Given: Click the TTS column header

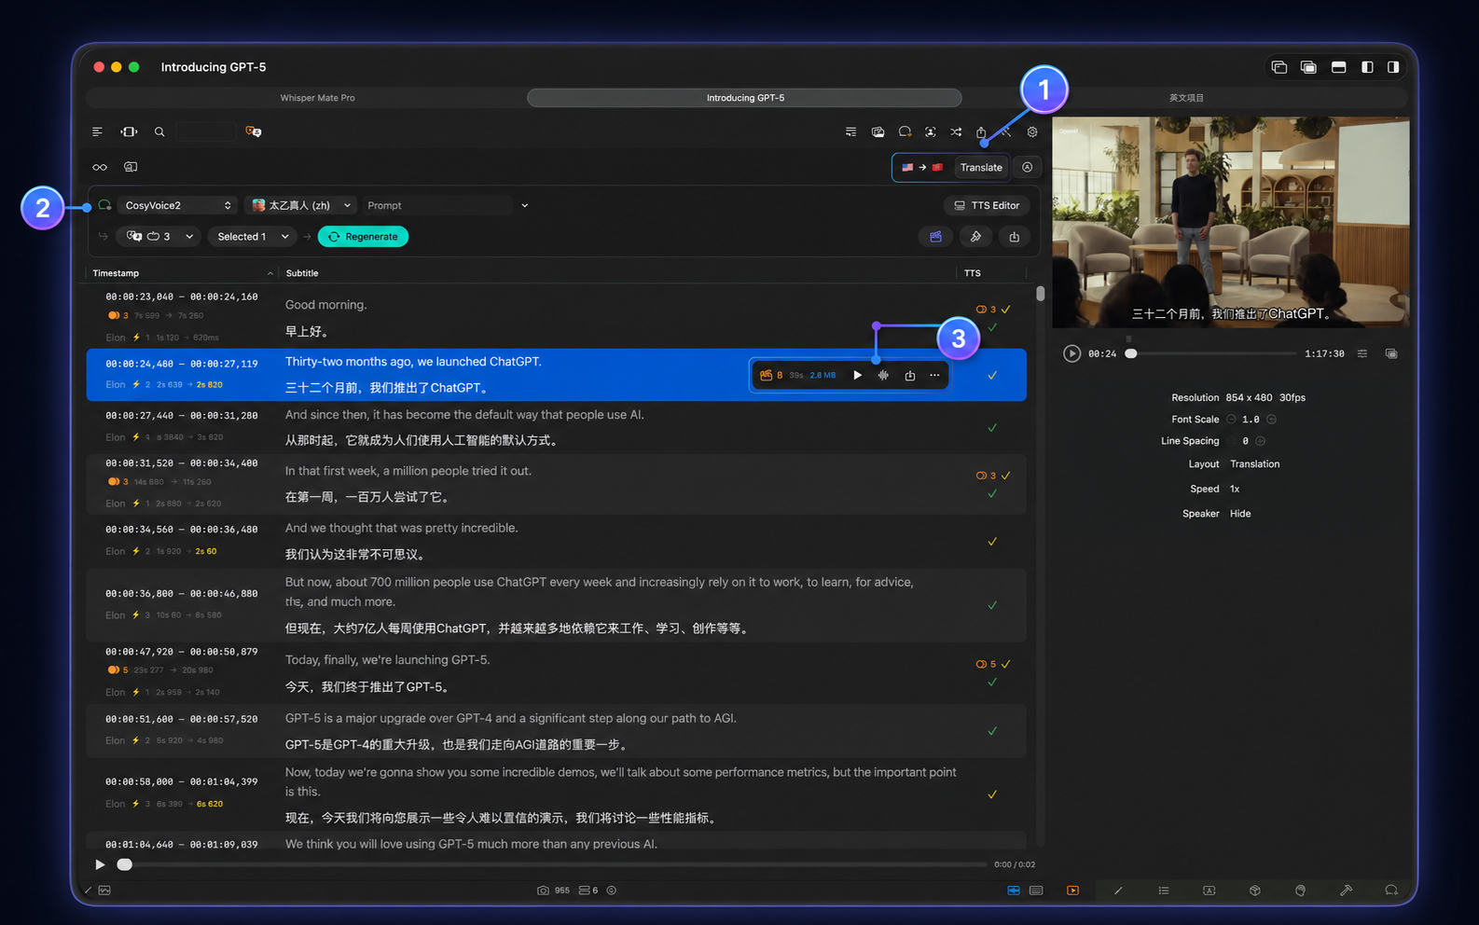Looking at the screenshot, I should click(973, 273).
